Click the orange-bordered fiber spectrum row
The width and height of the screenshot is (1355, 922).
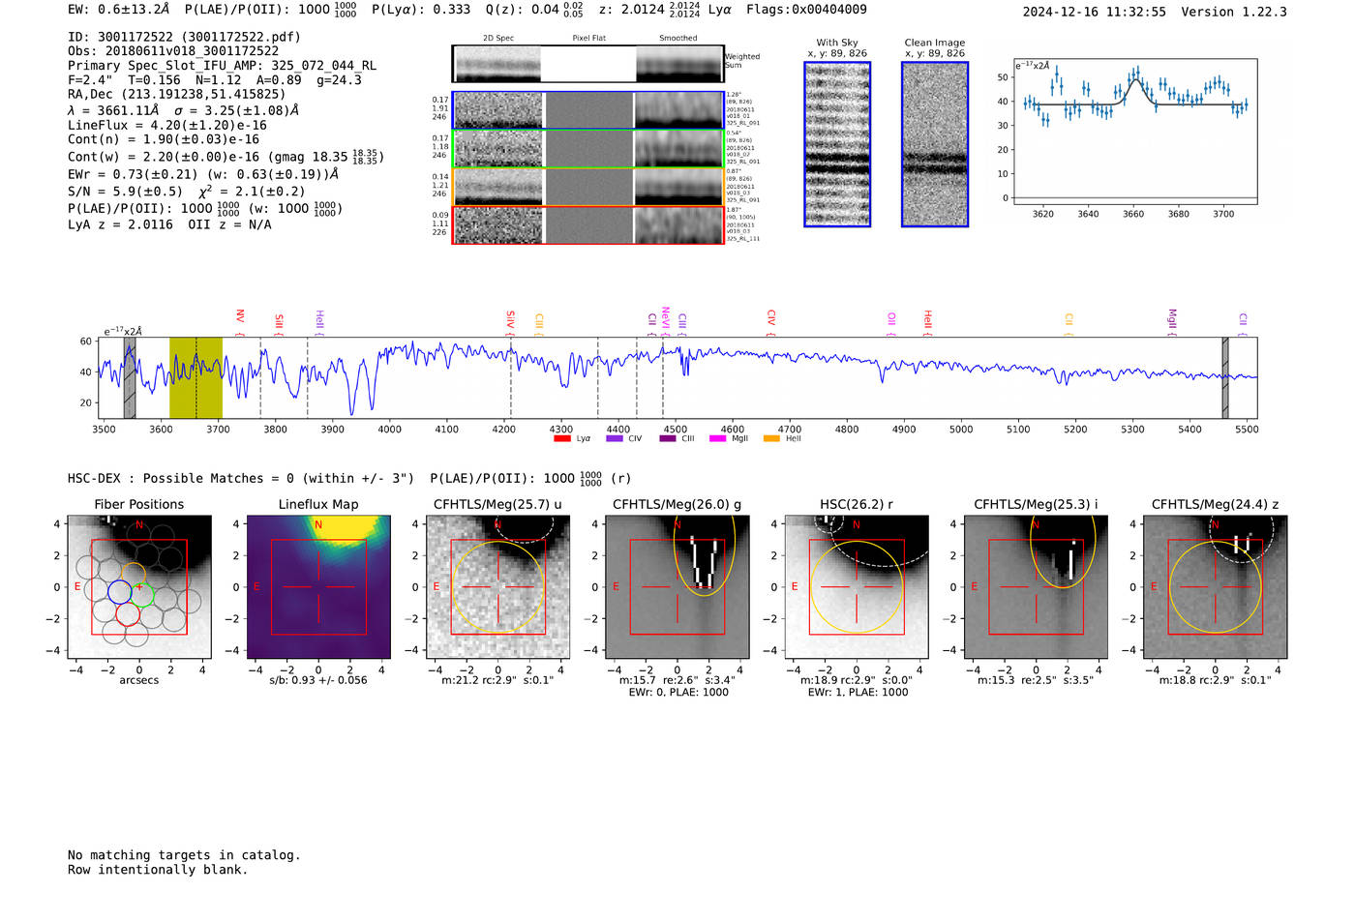(x=588, y=187)
